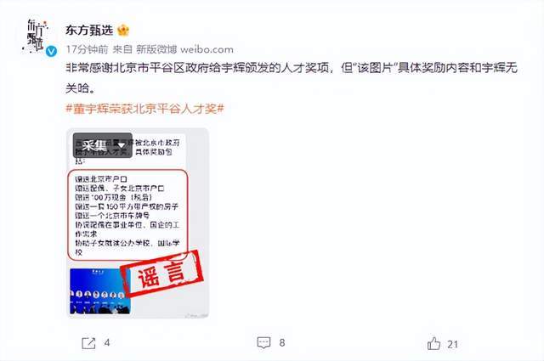
Task: Open the attached rumor screenshot image
Action: click(138, 223)
